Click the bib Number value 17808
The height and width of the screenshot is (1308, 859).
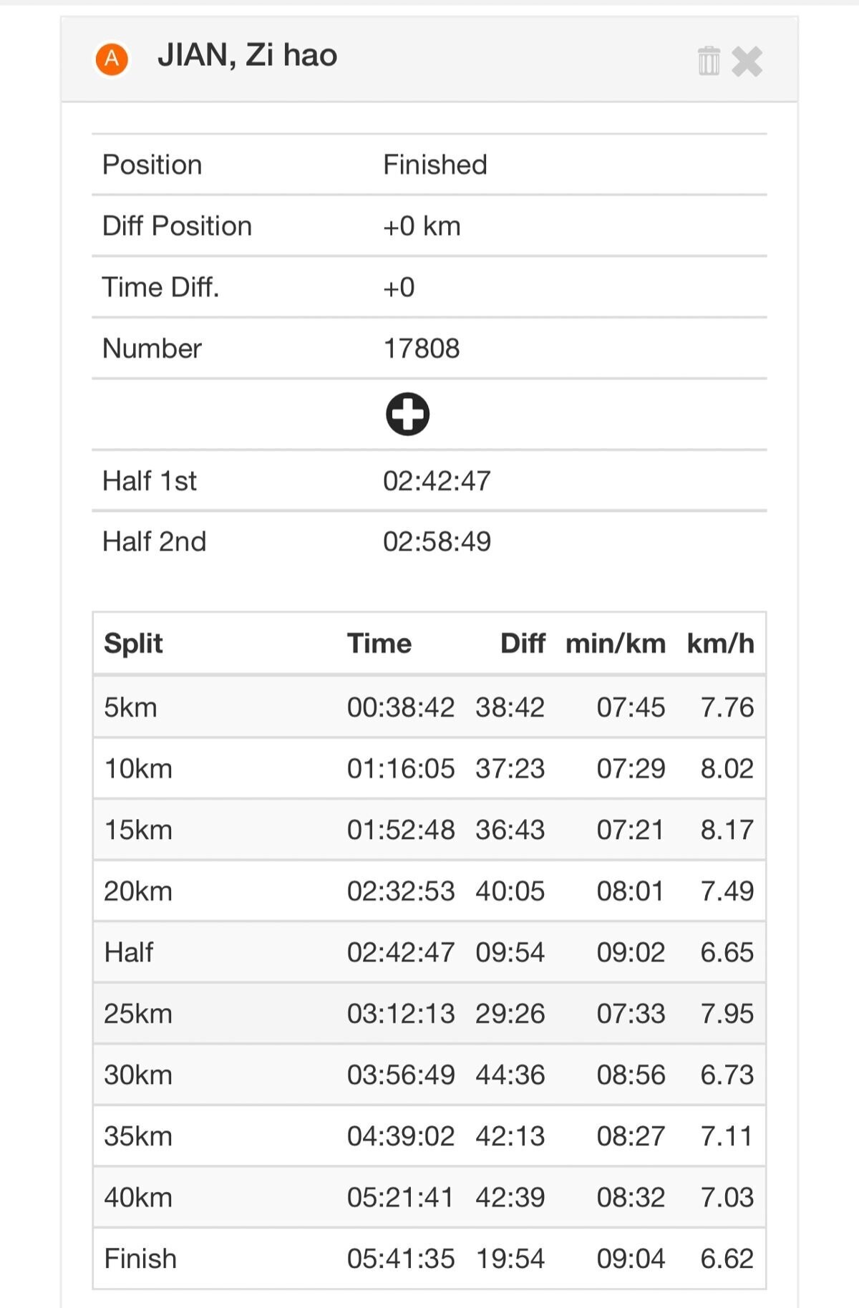click(x=422, y=349)
